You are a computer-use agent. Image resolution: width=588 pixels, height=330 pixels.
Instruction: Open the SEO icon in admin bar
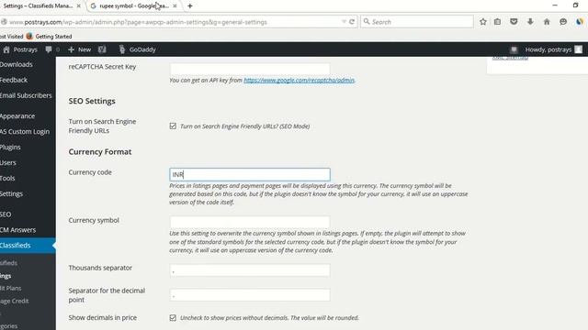pos(102,49)
